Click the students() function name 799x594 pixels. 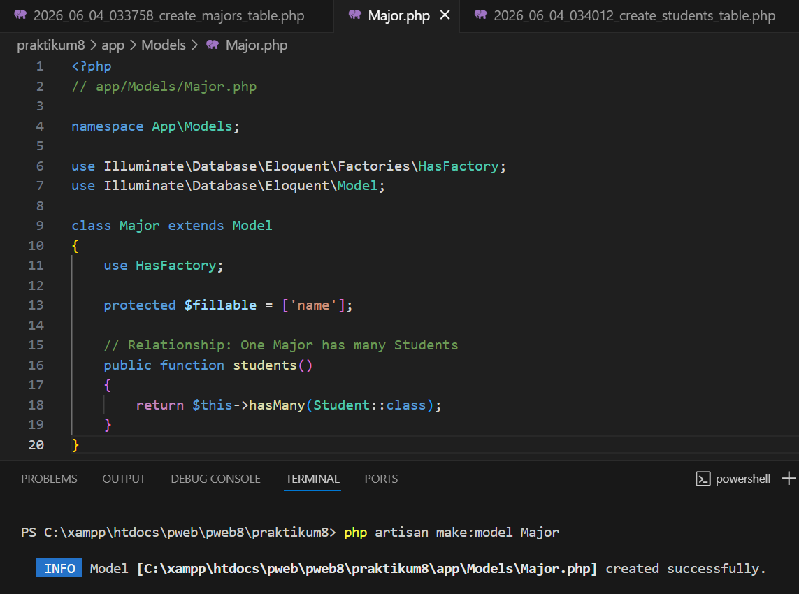tap(264, 365)
